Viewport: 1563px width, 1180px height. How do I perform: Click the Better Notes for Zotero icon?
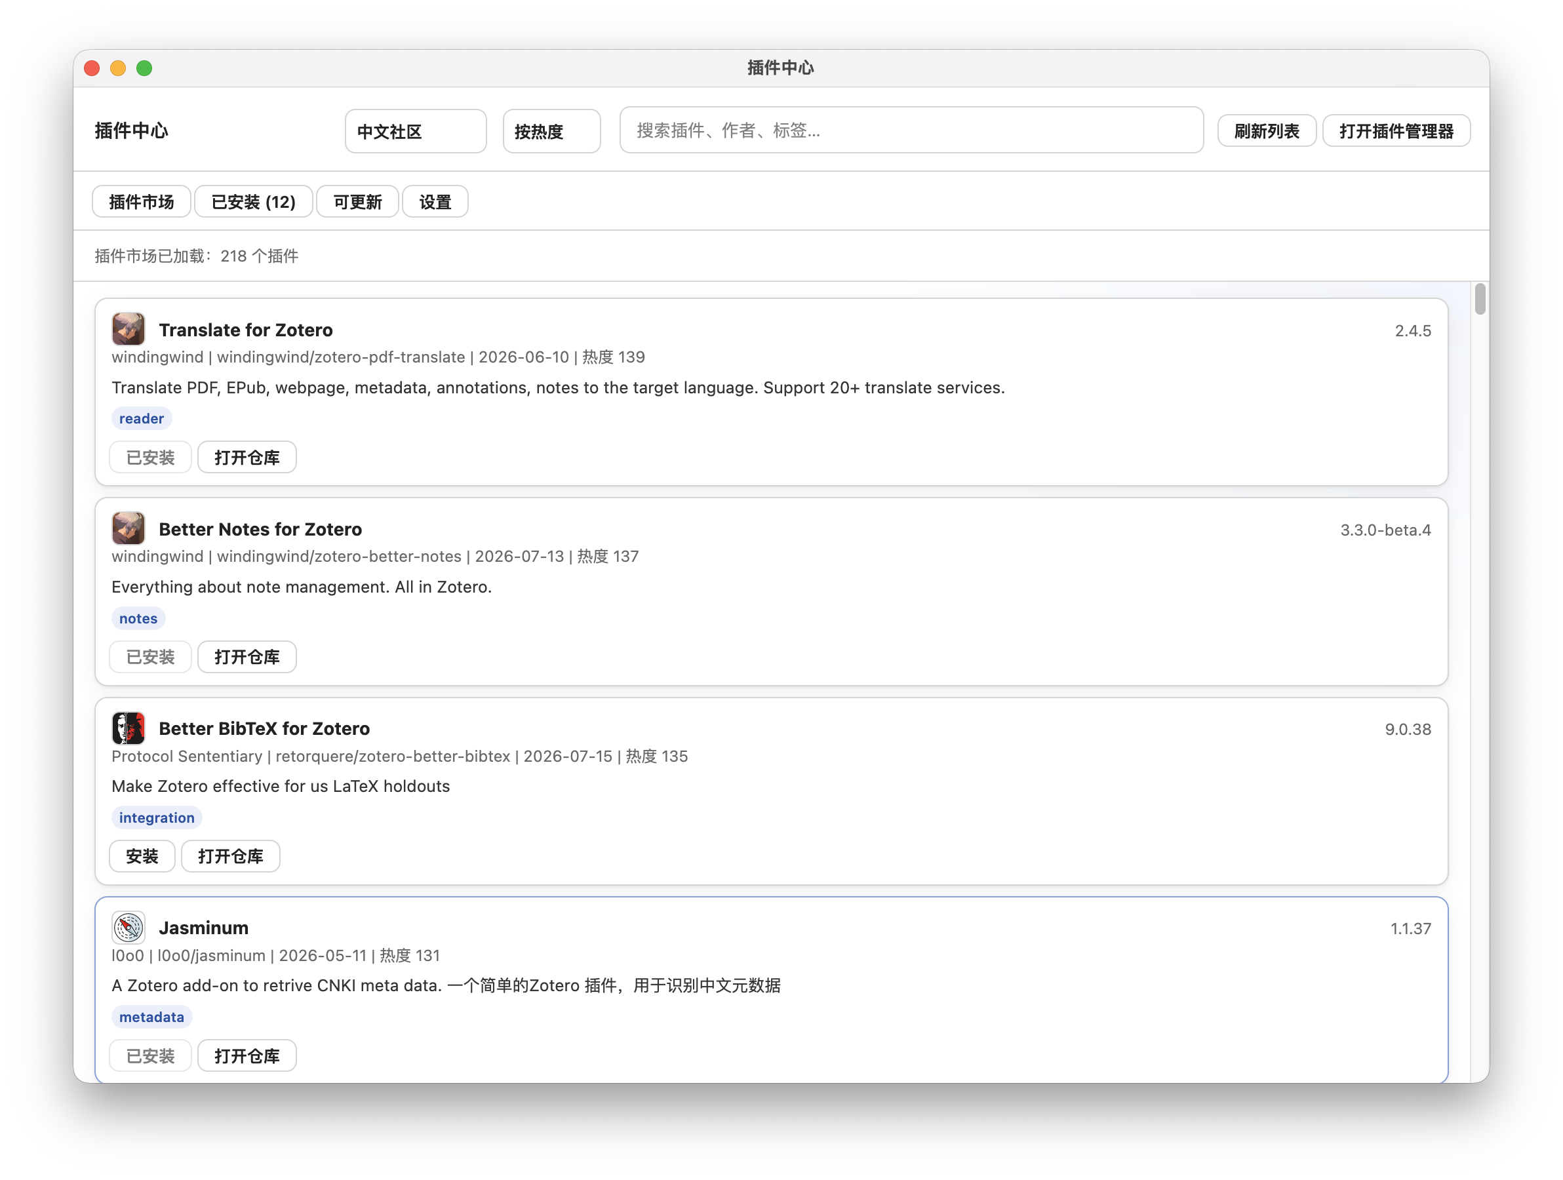coord(128,528)
